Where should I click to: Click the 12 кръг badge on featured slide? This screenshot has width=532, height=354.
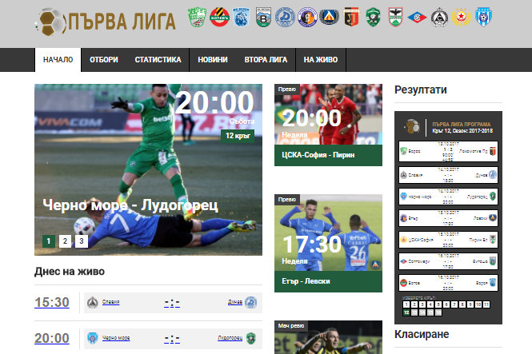[238, 136]
